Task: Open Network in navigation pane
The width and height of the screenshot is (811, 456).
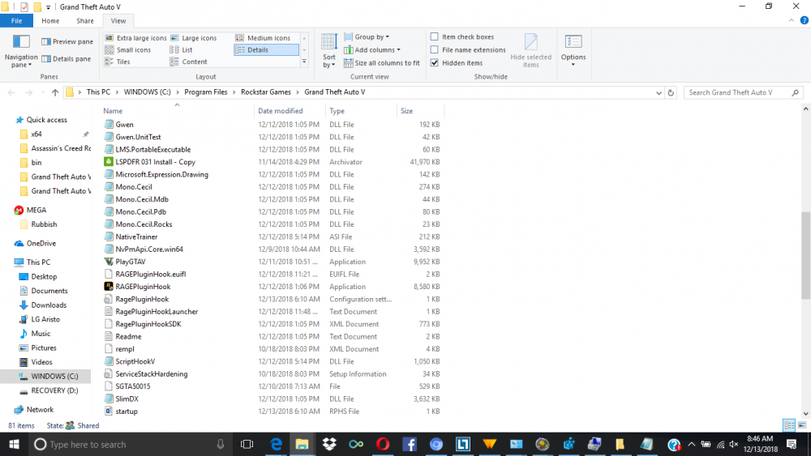Action: coord(40,410)
